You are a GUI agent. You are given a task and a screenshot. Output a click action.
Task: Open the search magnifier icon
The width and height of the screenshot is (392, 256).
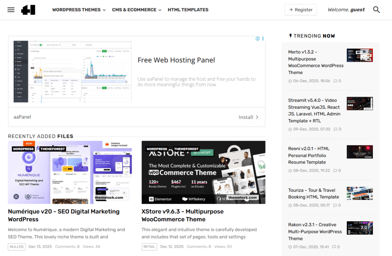click(376, 9)
